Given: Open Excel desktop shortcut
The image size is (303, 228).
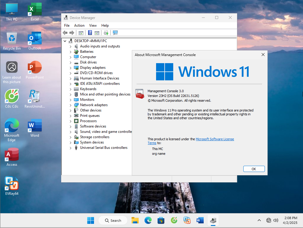Looking at the screenshot, I should click(x=35, y=12).
